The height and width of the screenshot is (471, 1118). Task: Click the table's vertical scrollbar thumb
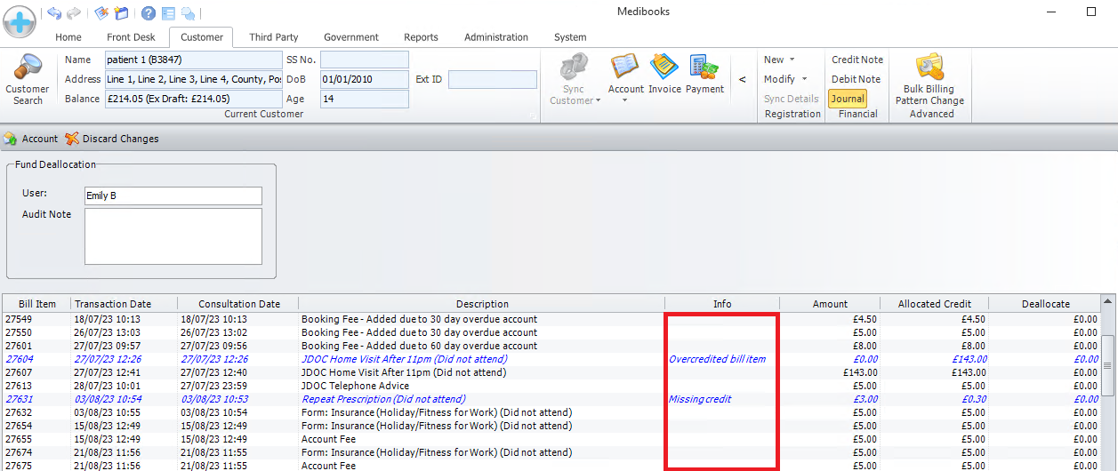[x=1107, y=364]
